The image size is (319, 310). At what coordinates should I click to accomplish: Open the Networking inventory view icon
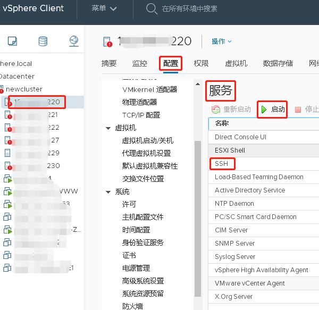tap(74, 41)
